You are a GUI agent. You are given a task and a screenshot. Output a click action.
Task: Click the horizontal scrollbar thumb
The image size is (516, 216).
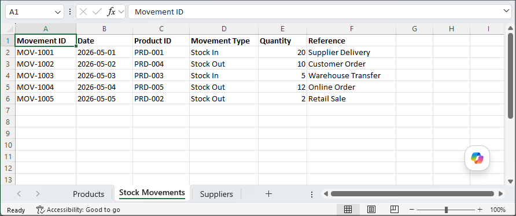coord(412,194)
